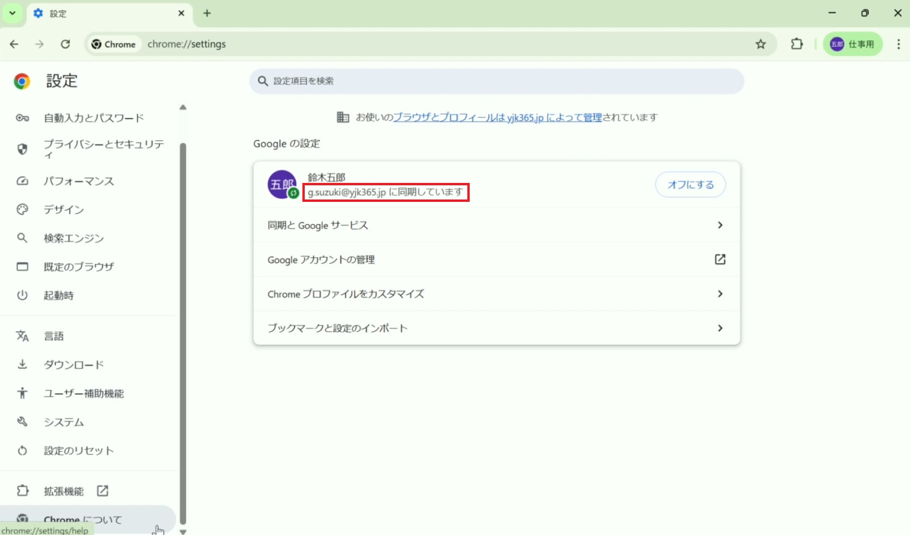Click the reload page icon
This screenshot has height=535, width=910.
point(65,44)
